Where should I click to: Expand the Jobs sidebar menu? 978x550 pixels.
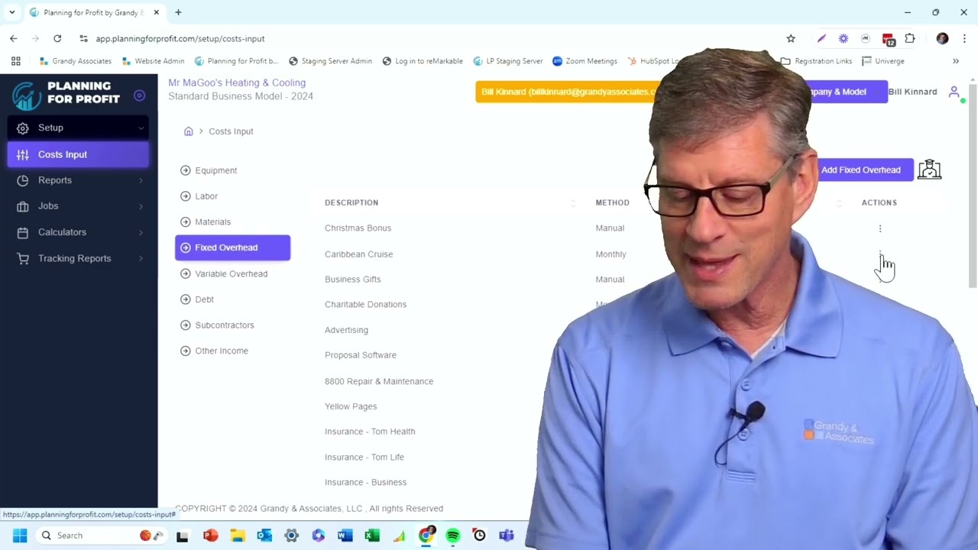[x=78, y=206]
